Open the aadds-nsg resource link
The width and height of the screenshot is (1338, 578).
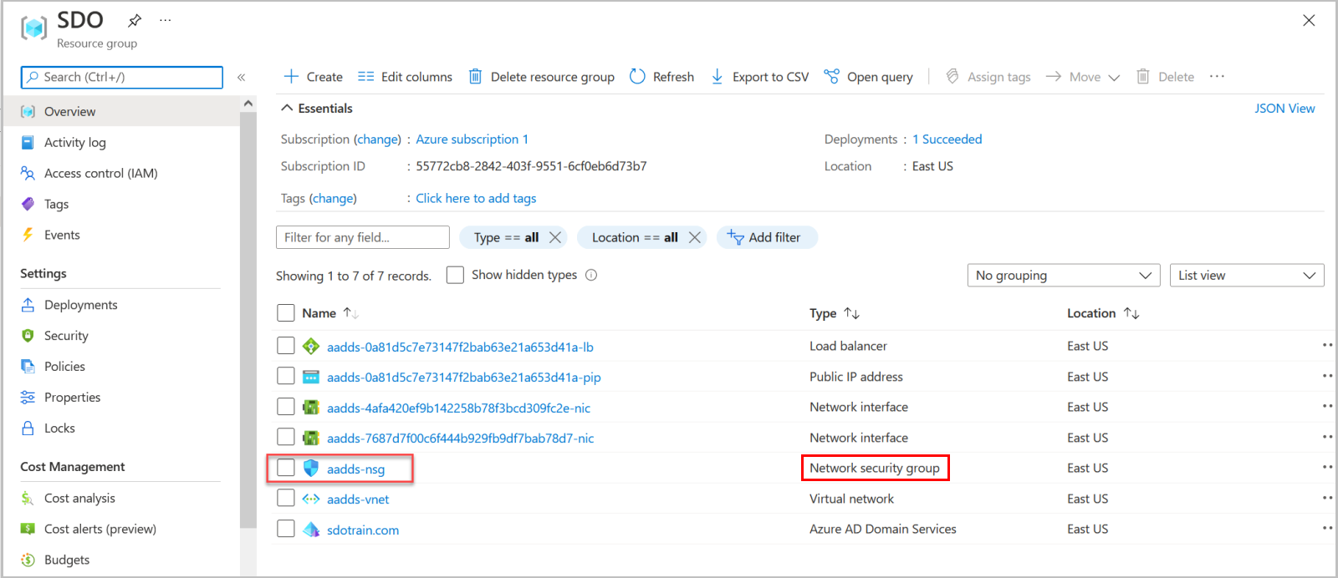point(355,469)
